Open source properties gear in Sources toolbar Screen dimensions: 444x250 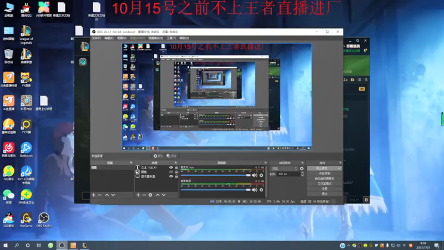coord(150,195)
